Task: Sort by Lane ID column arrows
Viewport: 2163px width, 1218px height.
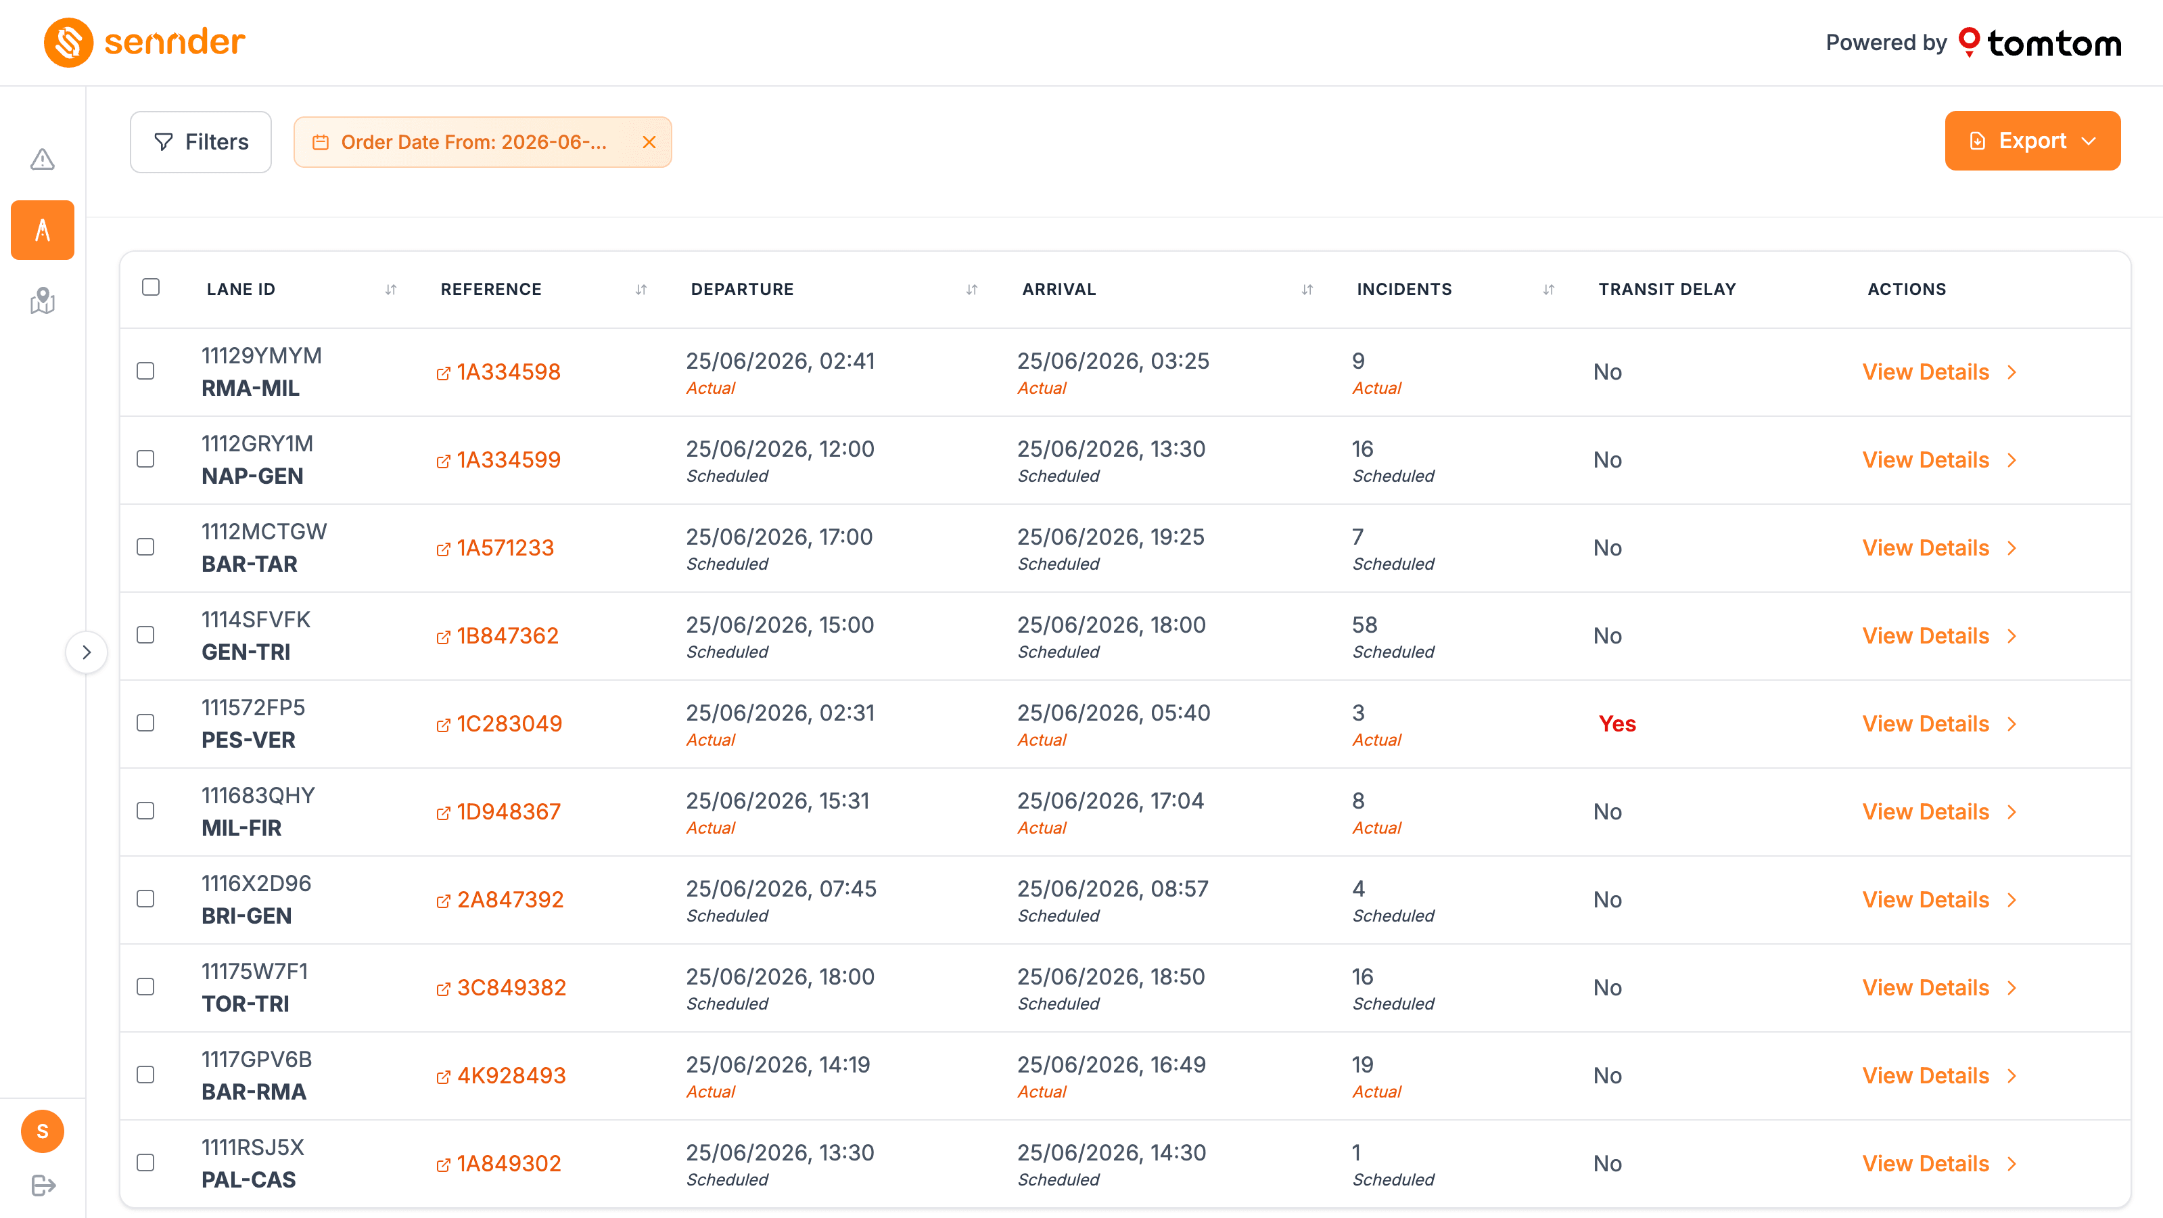Action: click(x=390, y=289)
